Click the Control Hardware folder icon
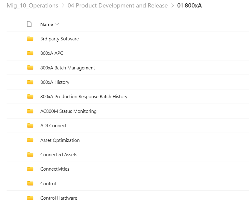Viewport: 249px width, 205px height. (x=30, y=198)
